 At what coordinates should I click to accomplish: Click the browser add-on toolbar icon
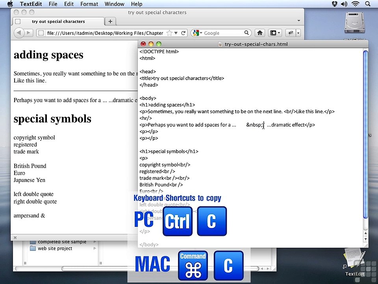tap(291, 33)
